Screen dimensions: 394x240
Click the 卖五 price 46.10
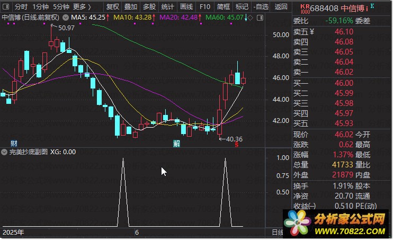pos(344,32)
